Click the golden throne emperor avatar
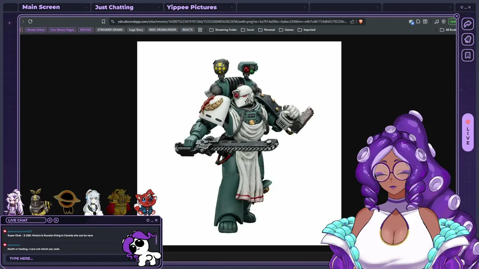Viewport: 479px width, 269px height. [x=119, y=202]
